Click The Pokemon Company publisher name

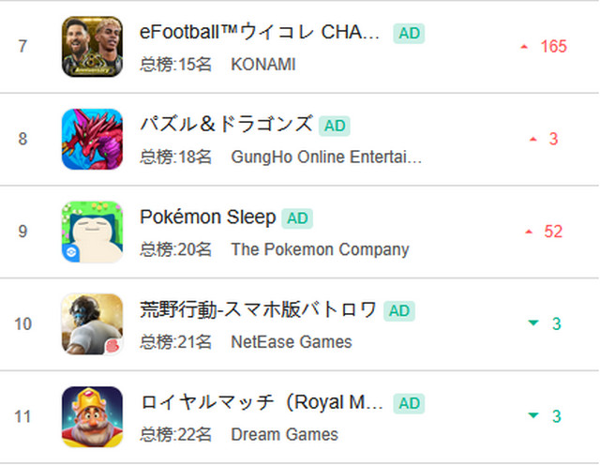click(x=320, y=250)
